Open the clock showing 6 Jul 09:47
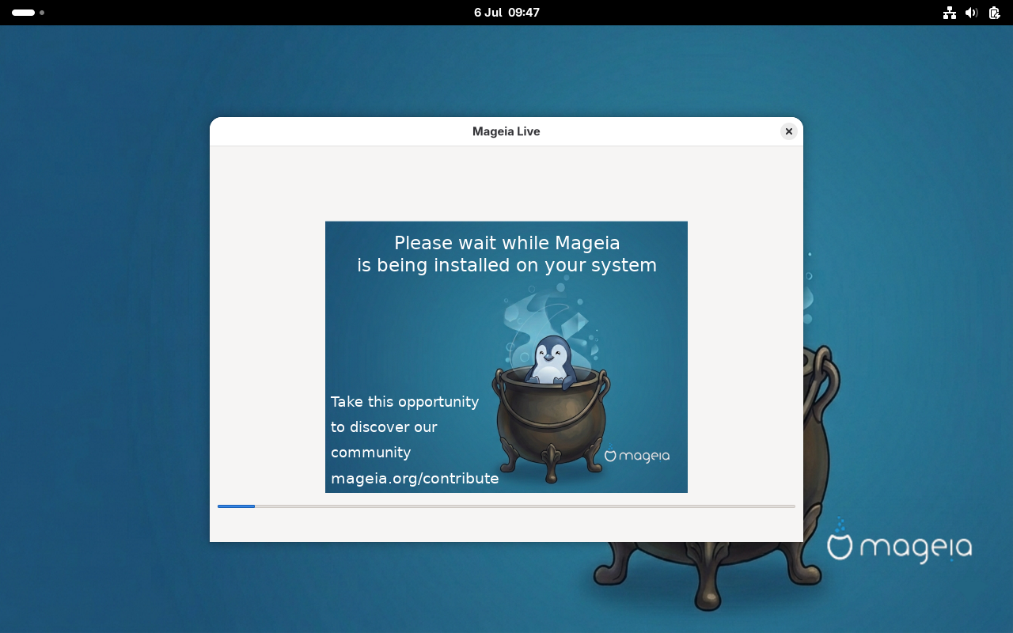 [x=506, y=13]
